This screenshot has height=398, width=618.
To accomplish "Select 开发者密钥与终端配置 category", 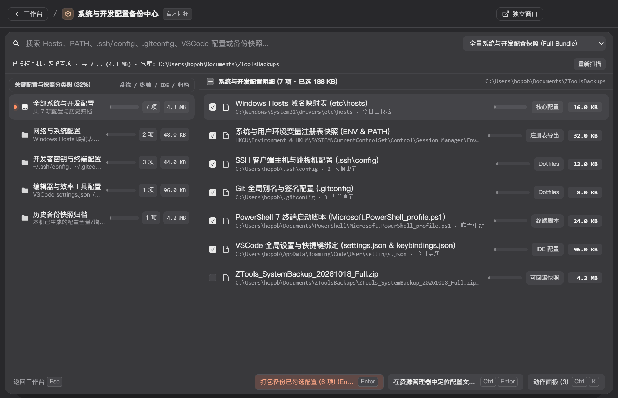I will (102, 162).
